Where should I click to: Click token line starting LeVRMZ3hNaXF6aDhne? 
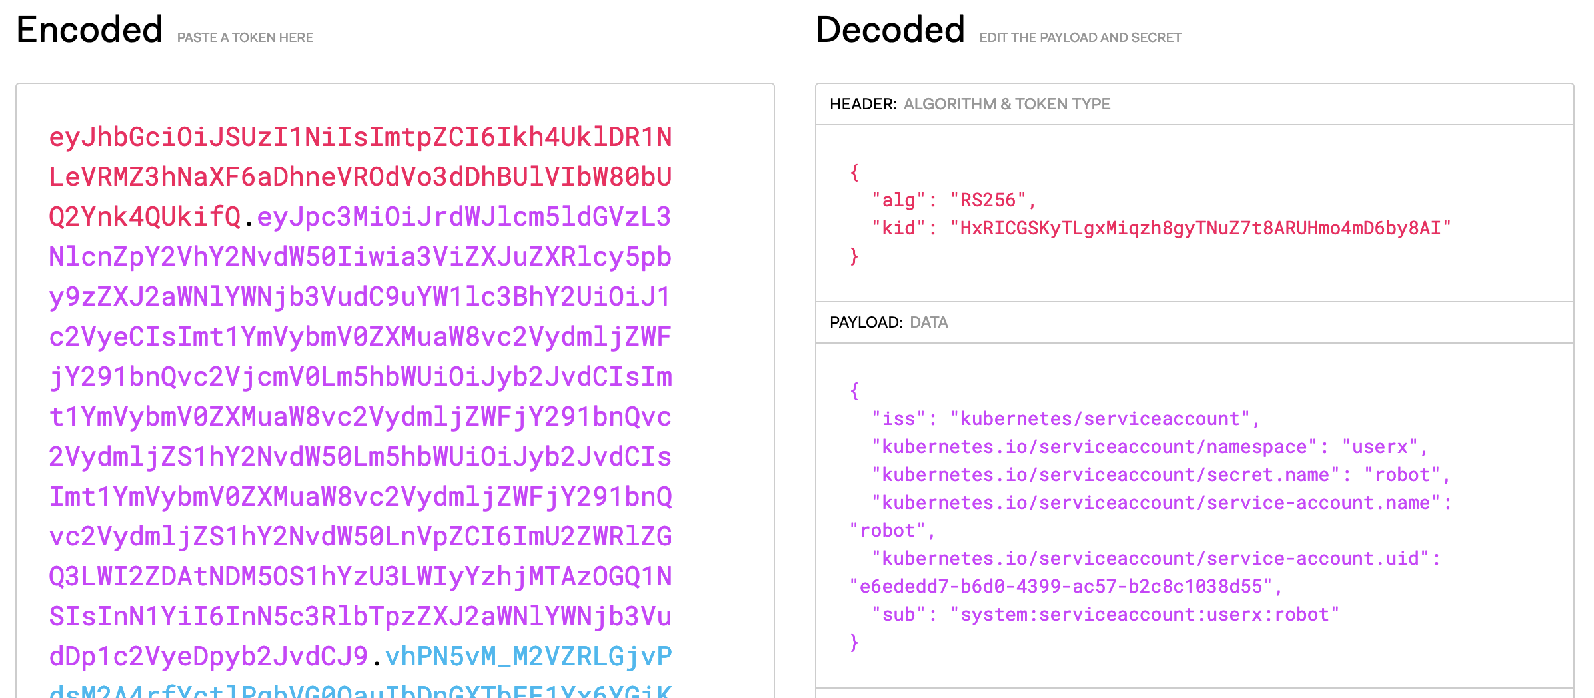361,177
